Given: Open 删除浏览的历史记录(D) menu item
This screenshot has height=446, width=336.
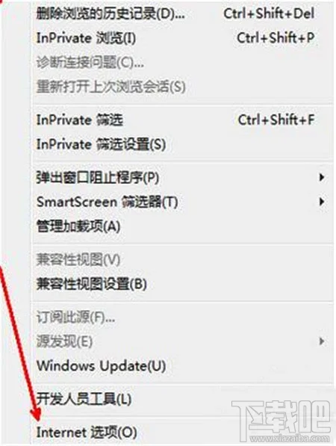Looking at the screenshot, I should (182, 13).
